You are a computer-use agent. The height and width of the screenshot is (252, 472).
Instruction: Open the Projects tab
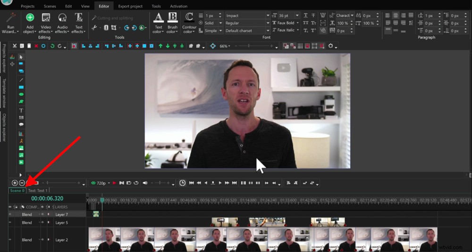(x=27, y=6)
